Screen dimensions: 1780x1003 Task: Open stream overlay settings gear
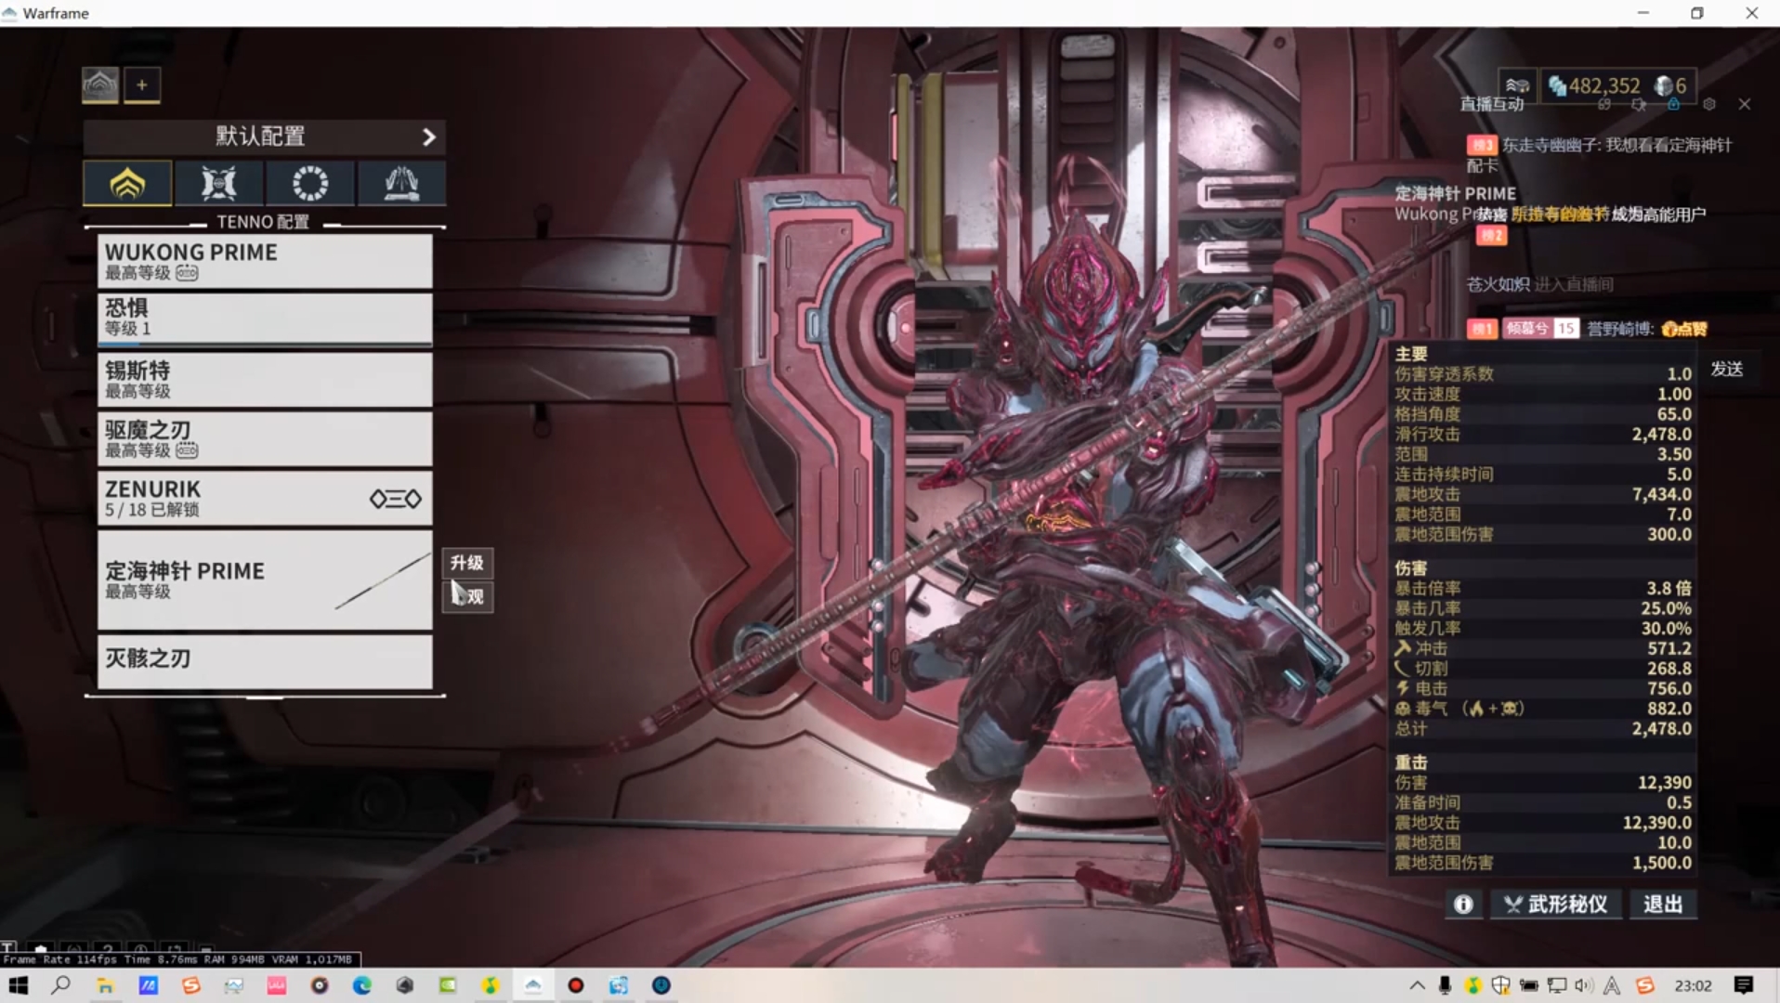coord(1709,104)
